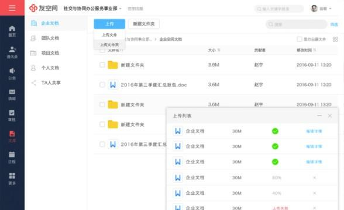Image resolution: width=344 pixels, height=210 pixels.
Task: Open the topmost 新建文件夹 folder icon
Action: click(113, 65)
